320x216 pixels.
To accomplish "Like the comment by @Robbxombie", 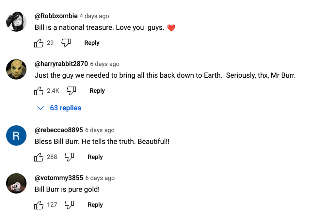I will [x=39, y=43].
